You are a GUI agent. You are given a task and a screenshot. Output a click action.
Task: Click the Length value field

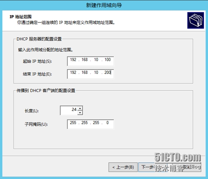click(x=69, y=110)
